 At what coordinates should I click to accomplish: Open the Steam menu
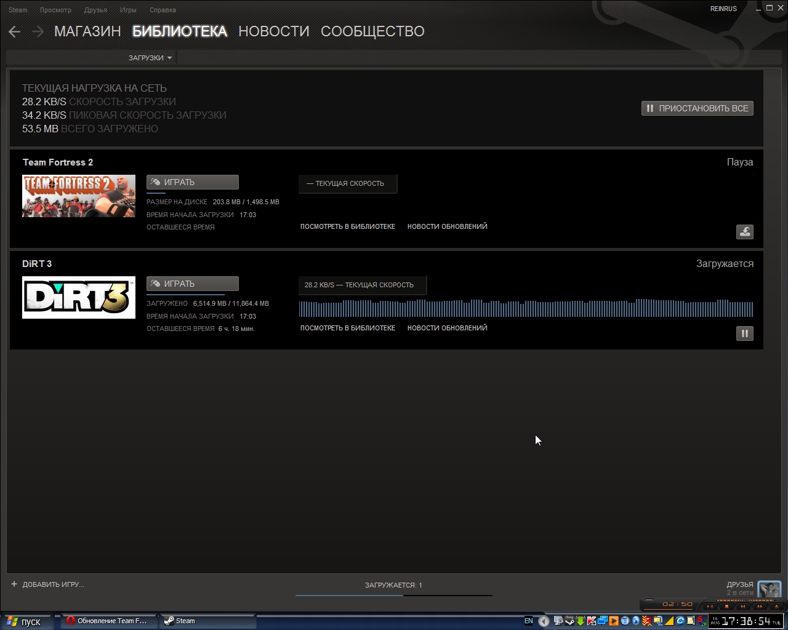(18, 10)
